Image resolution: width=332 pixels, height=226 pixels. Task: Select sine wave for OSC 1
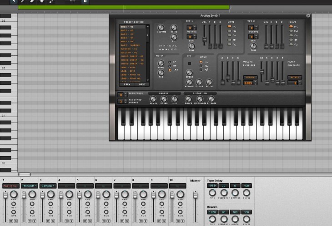click(230, 35)
